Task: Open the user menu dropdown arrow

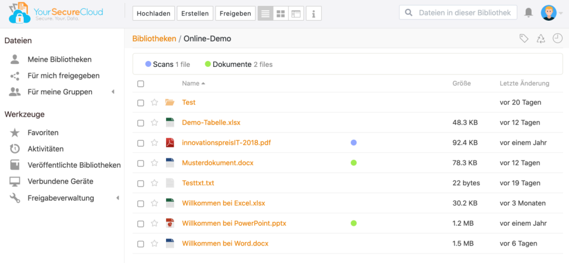Action: pyautogui.click(x=561, y=13)
